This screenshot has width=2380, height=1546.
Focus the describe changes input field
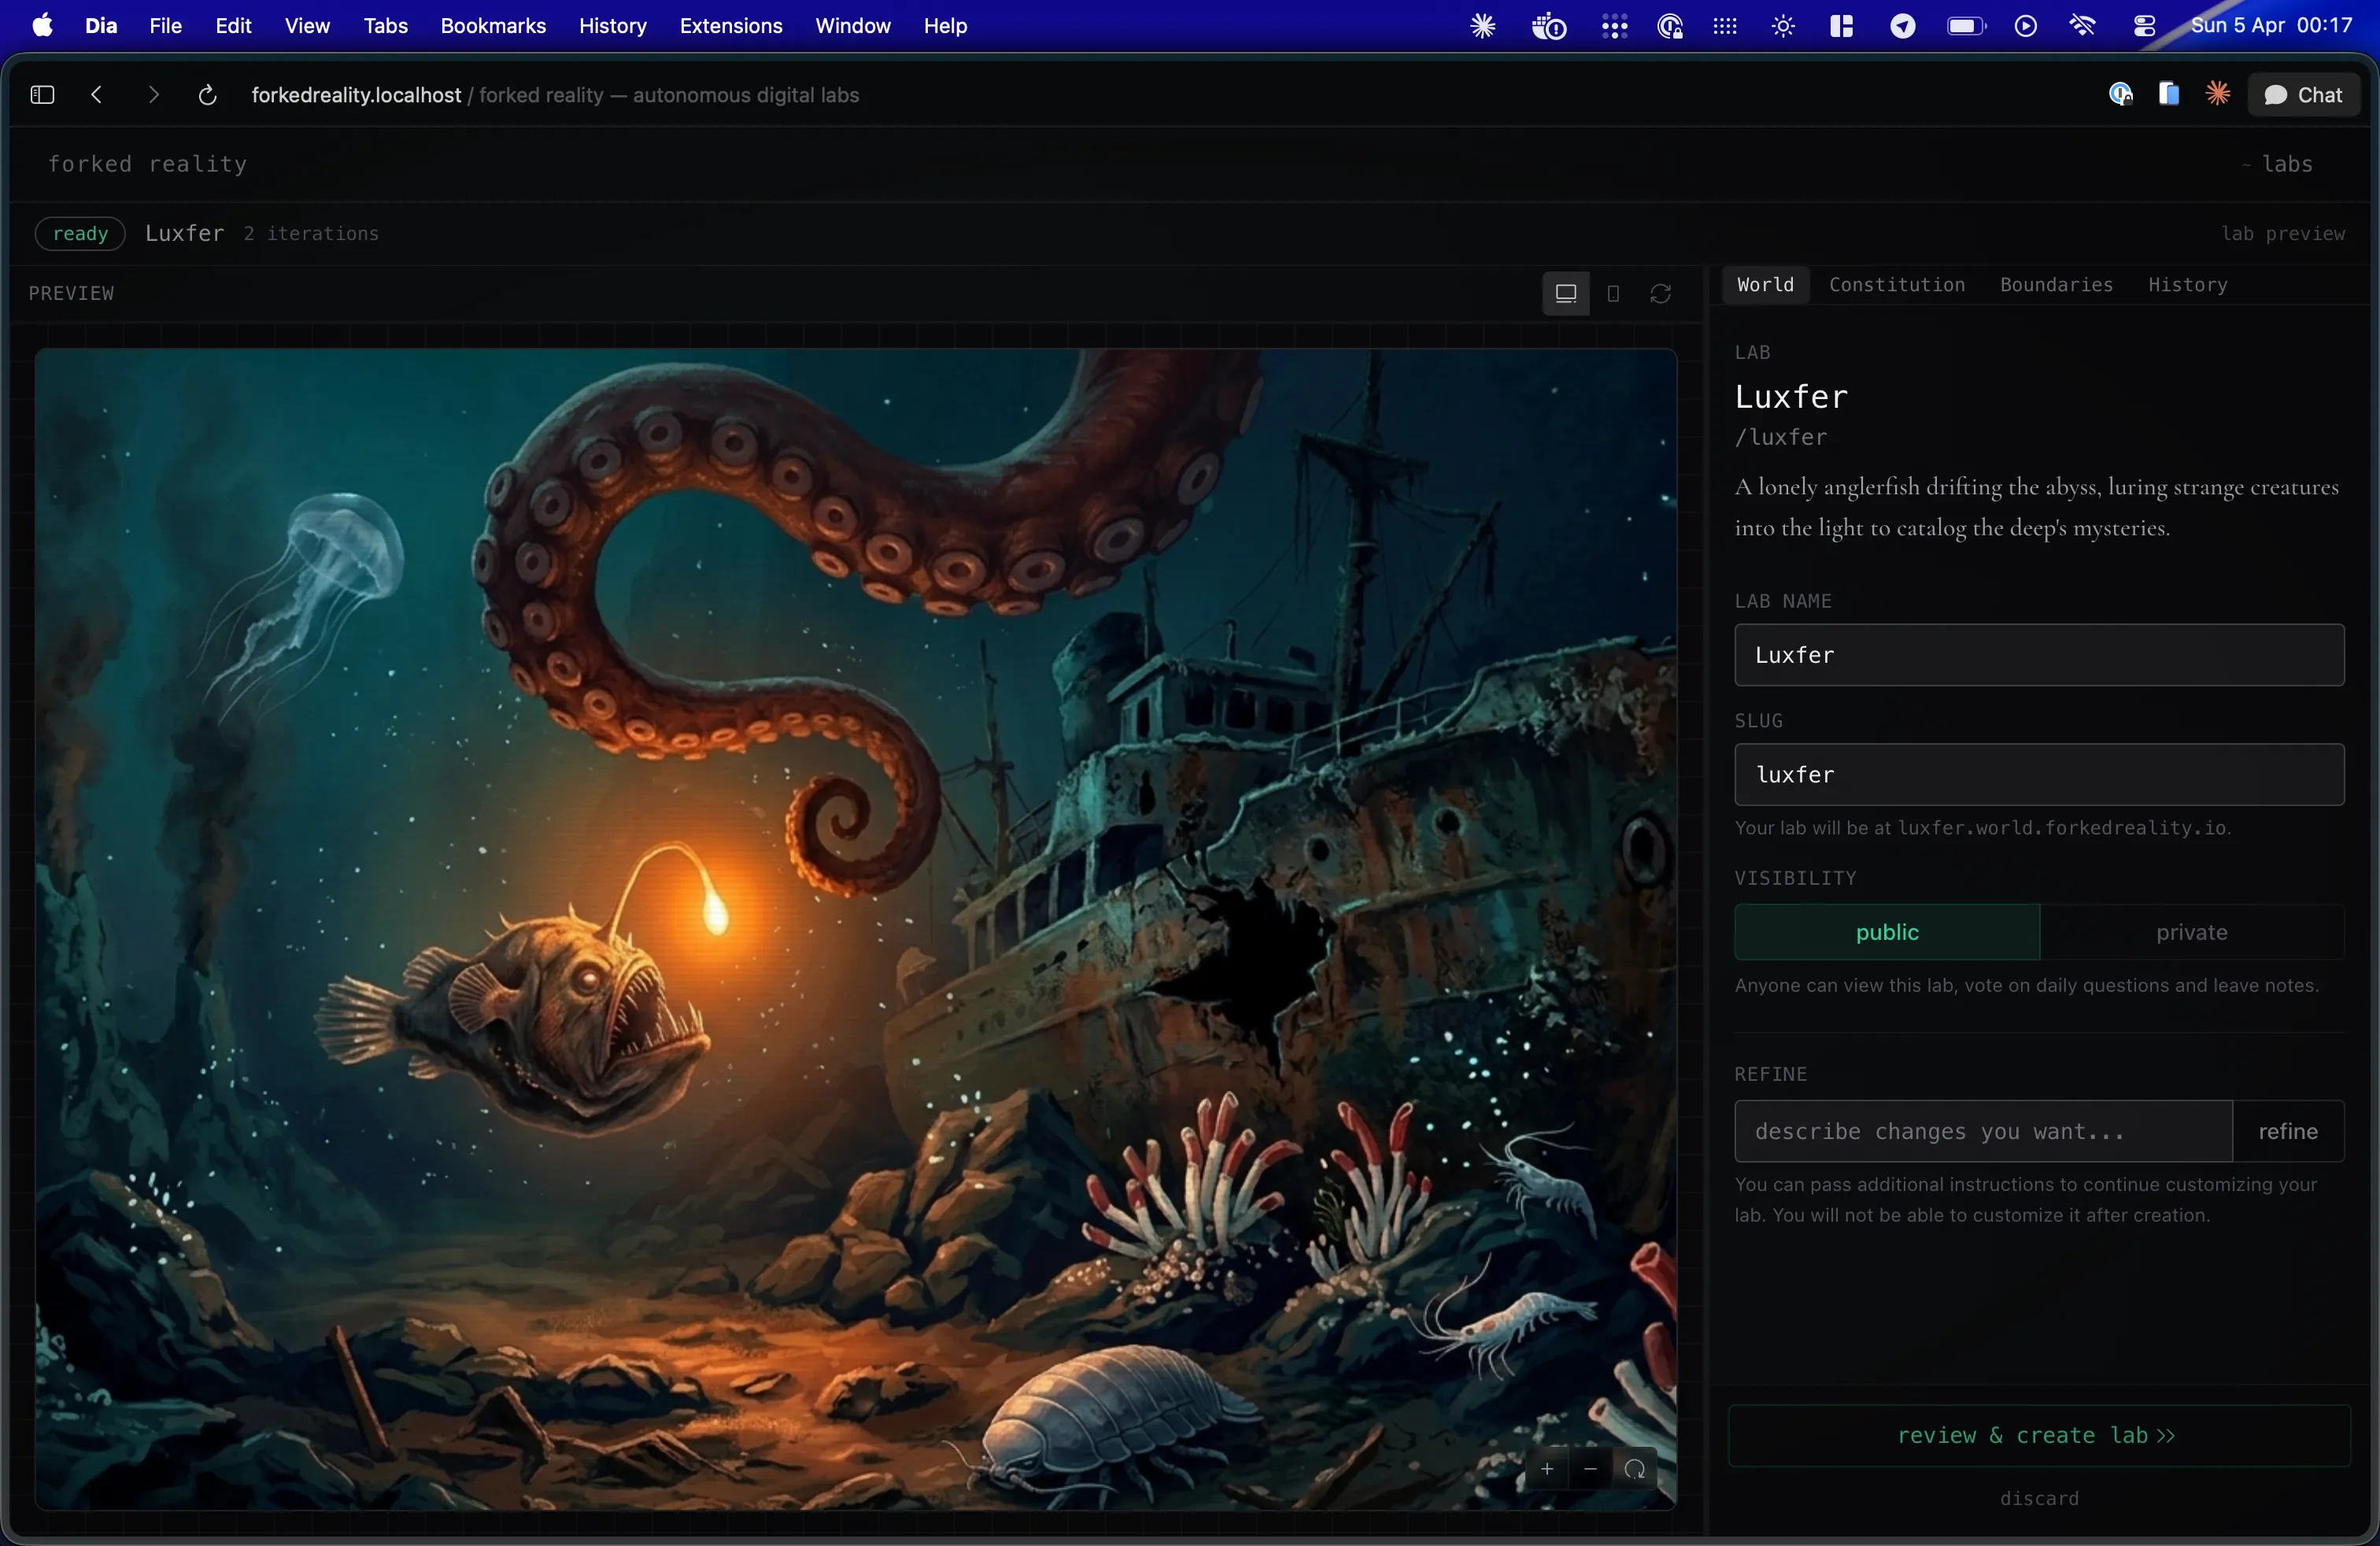[1982, 1131]
